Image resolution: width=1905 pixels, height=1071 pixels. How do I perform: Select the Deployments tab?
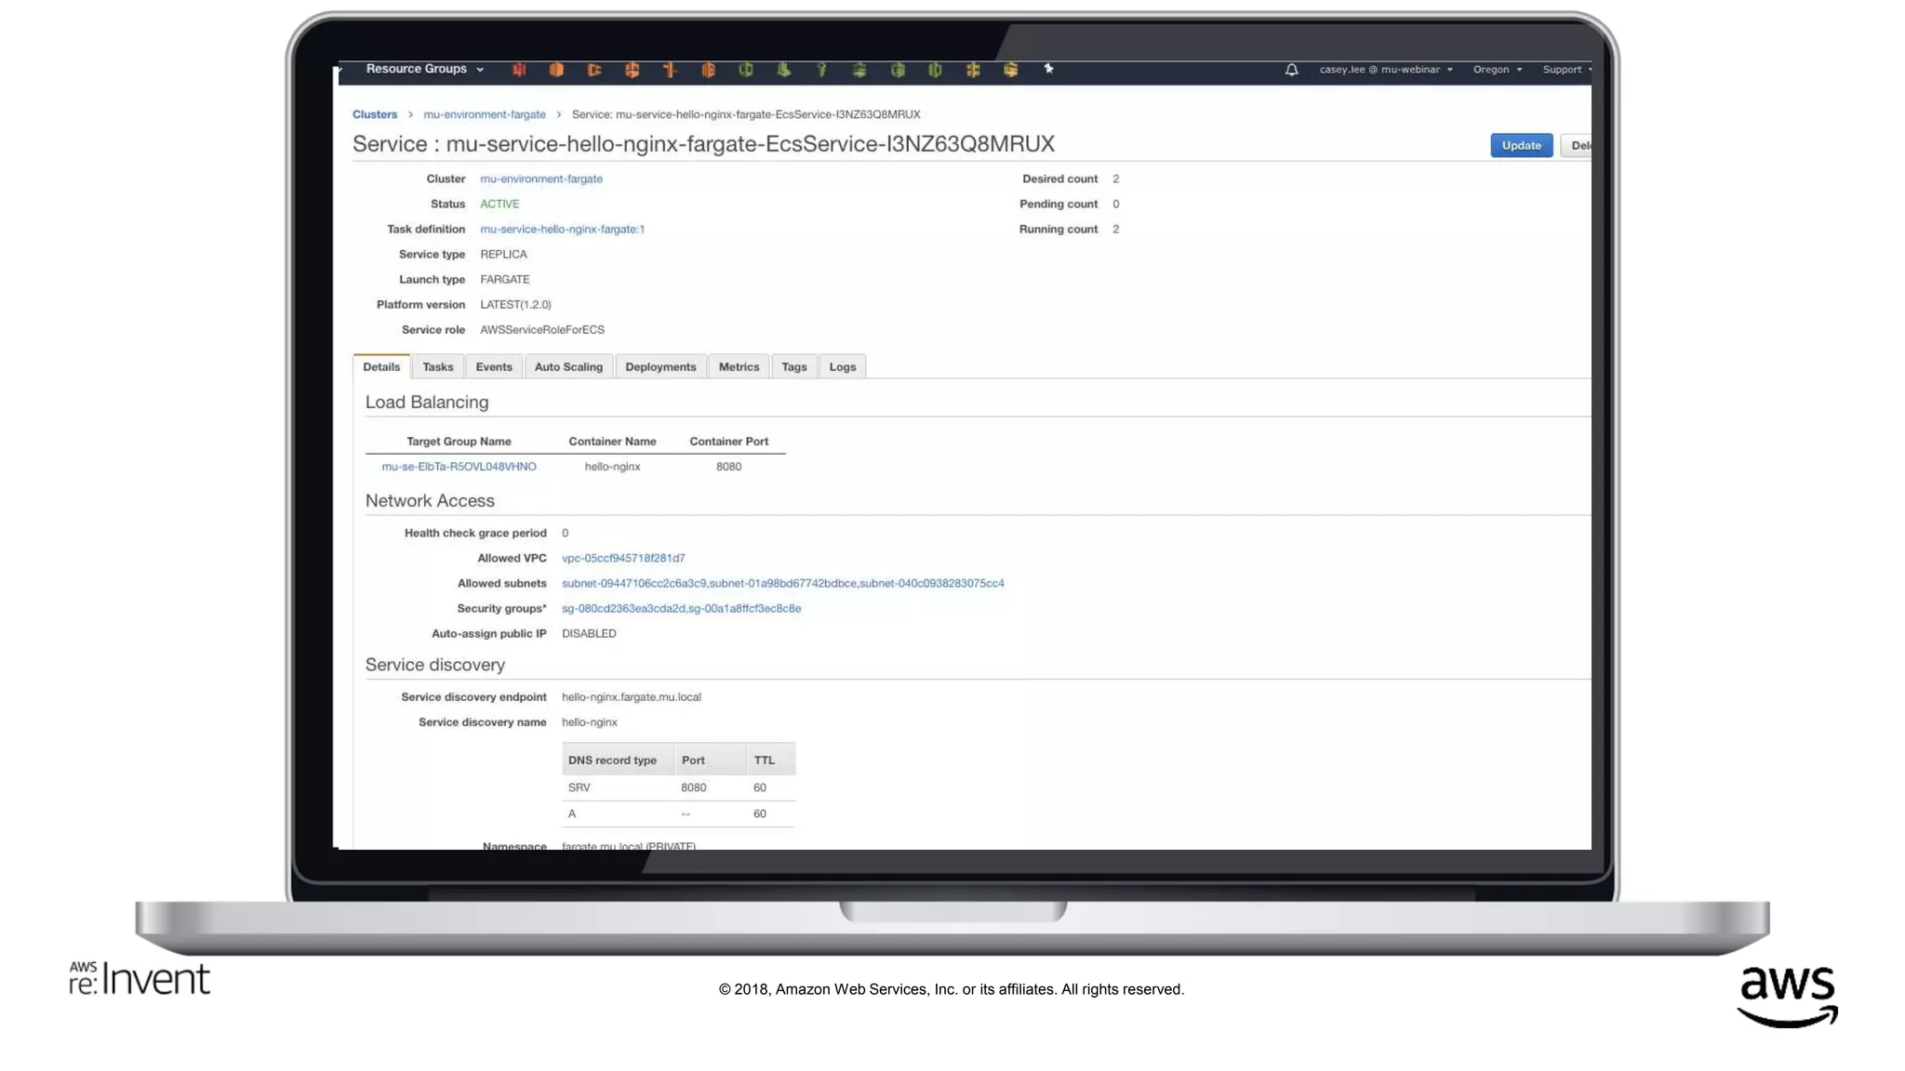[659, 367]
